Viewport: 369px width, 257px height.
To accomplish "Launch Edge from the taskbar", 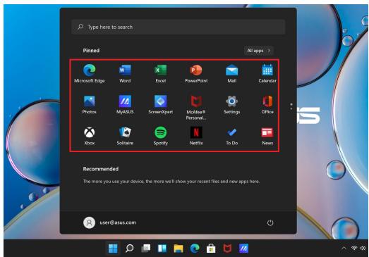I will 195,249.
